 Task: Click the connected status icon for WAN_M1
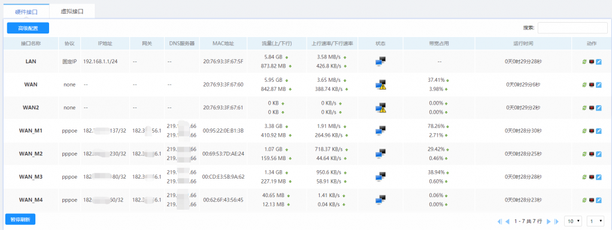380,131
